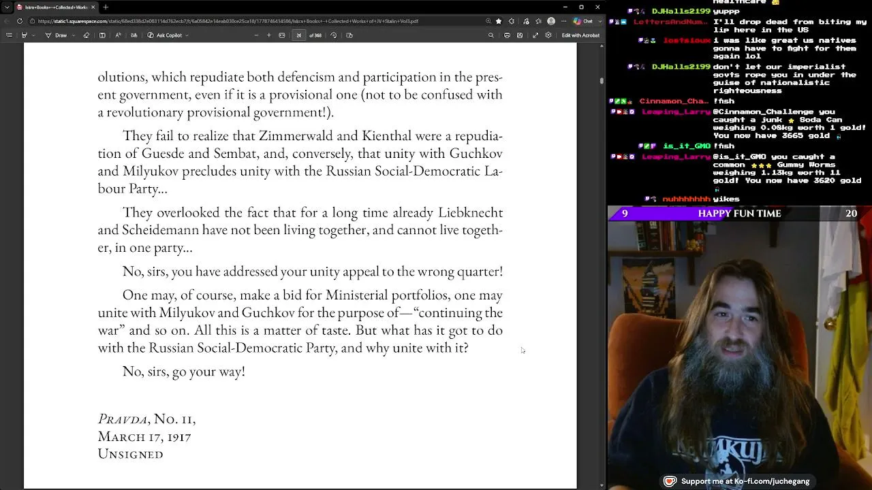This screenshot has height=490, width=872.
Task: Zoom in the PDF page
Action: tap(269, 35)
